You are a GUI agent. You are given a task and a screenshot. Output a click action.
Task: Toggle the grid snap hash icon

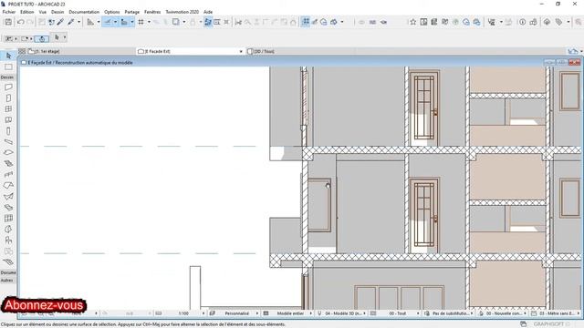click(141, 22)
